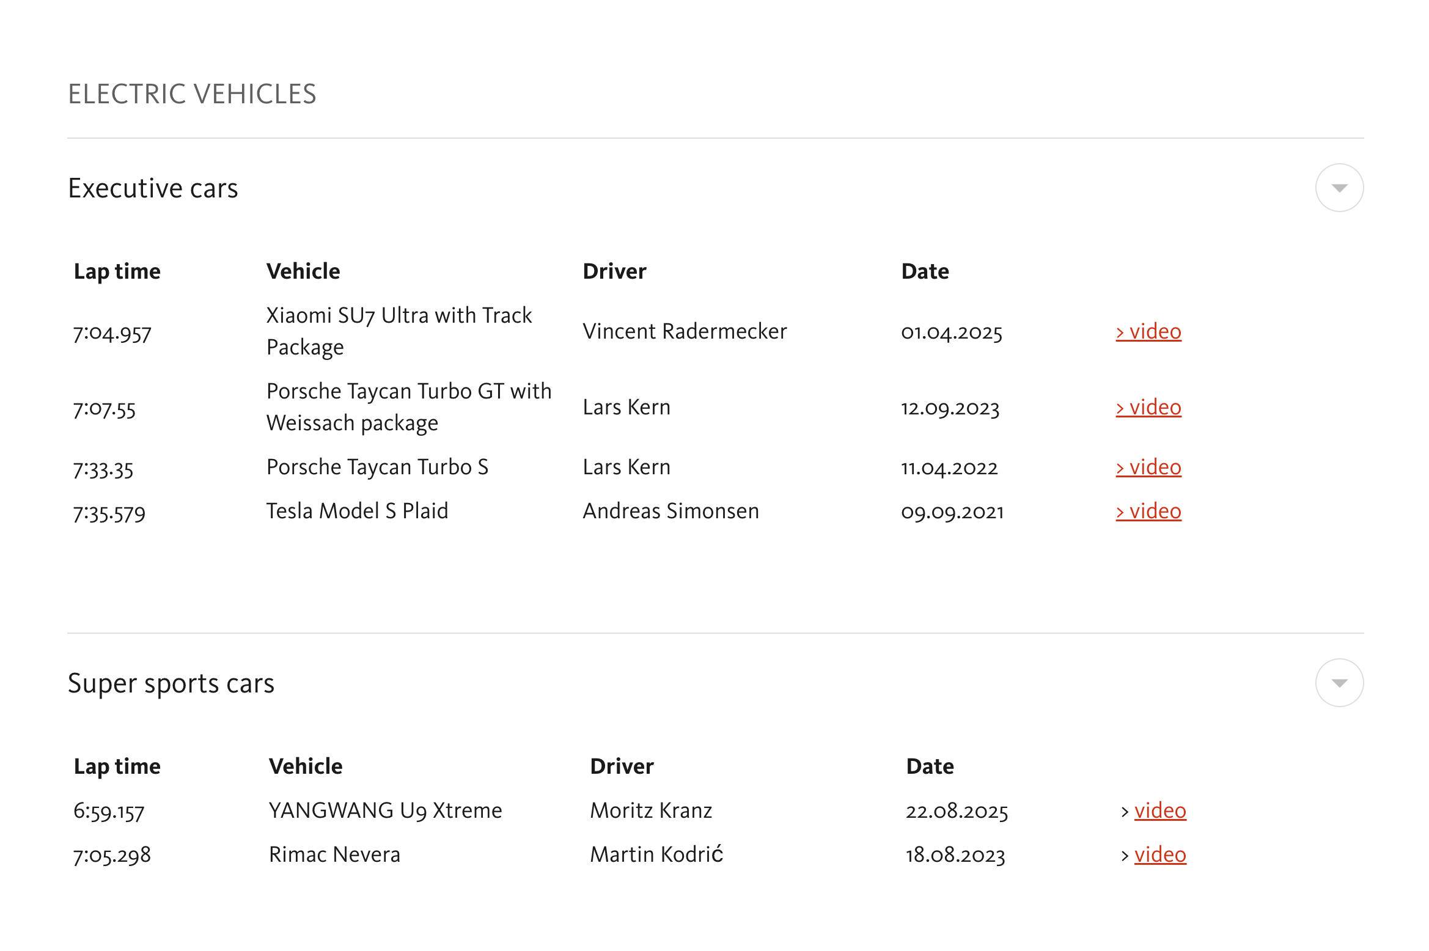Select the 6:59.157 lap time cell
The width and height of the screenshot is (1429, 951).
pyautogui.click(x=109, y=812)
